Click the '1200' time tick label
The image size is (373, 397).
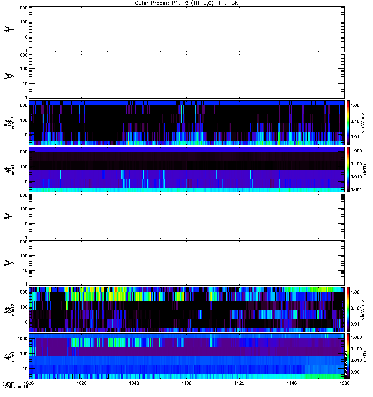click(x=344, y=383)
